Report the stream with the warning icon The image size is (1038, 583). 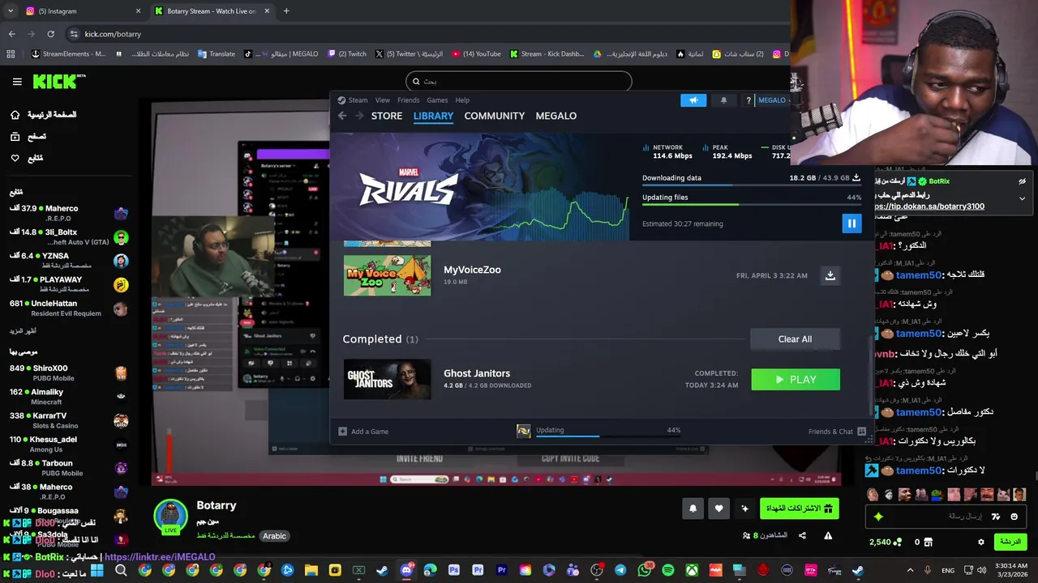[x=828, y=535]
